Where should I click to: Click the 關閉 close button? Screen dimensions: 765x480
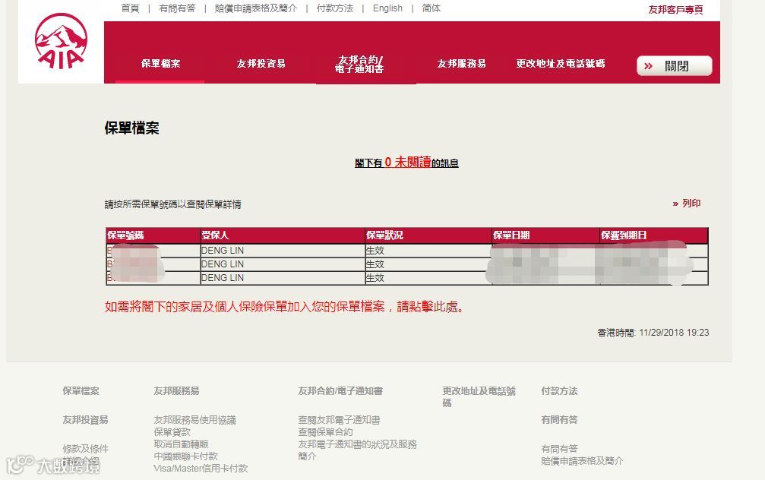coord(675,66)
